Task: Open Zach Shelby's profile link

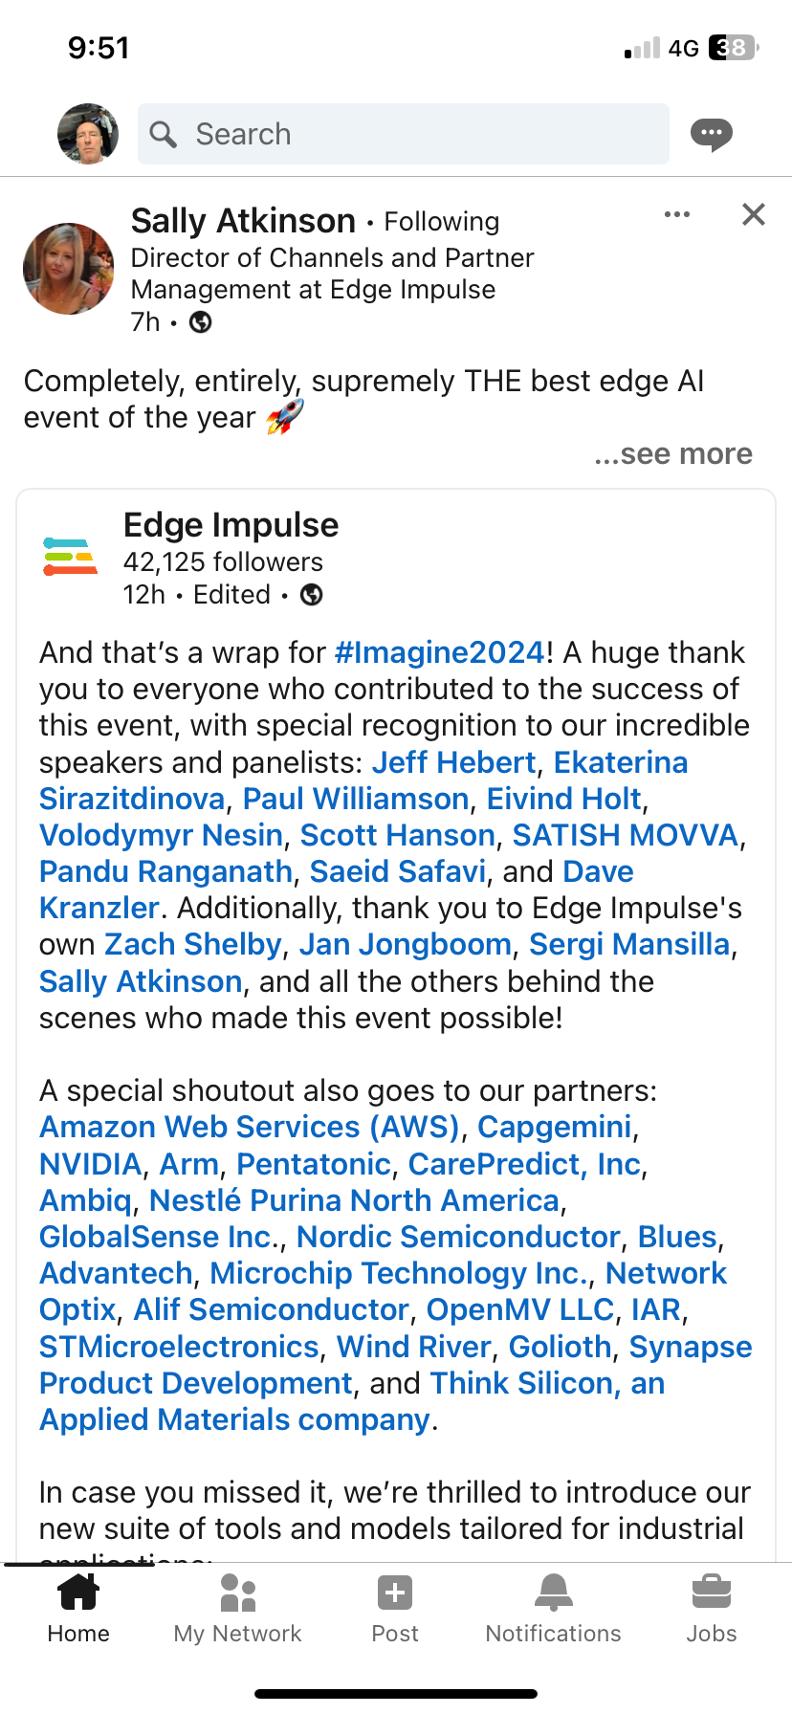Action: pos(193,944)
